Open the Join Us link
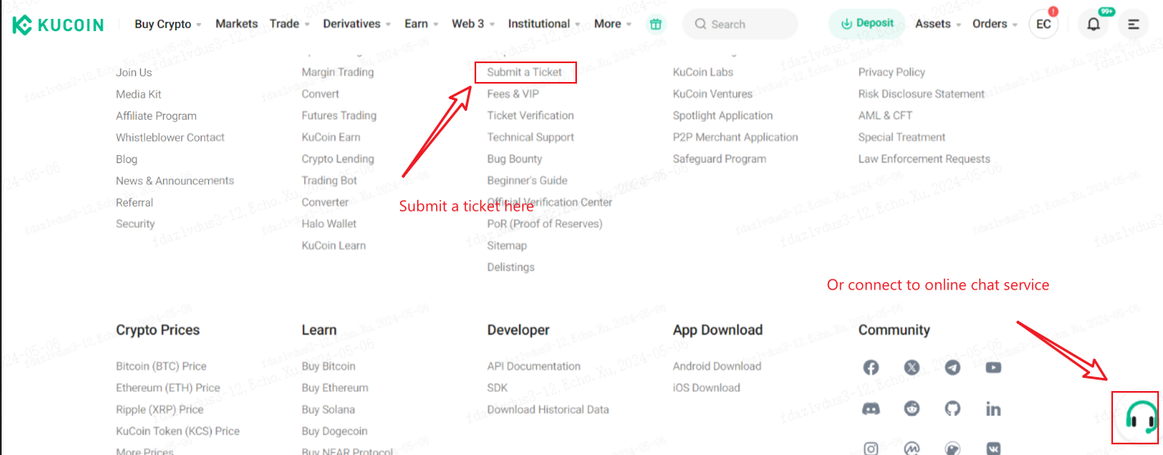This screenshot has height=455, width=1163. [134, 72]
